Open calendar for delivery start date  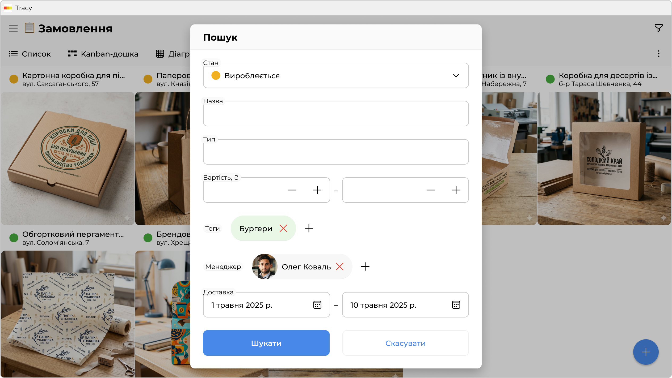pyautogui.click(x=317, y=305)
